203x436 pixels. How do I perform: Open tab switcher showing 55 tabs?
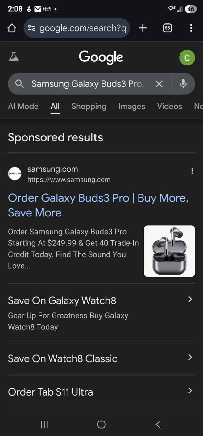point(167,28)
